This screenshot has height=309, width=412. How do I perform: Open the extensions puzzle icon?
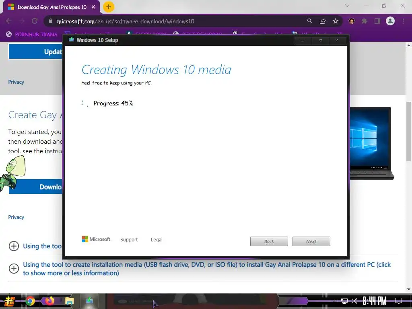click(365, 21)
